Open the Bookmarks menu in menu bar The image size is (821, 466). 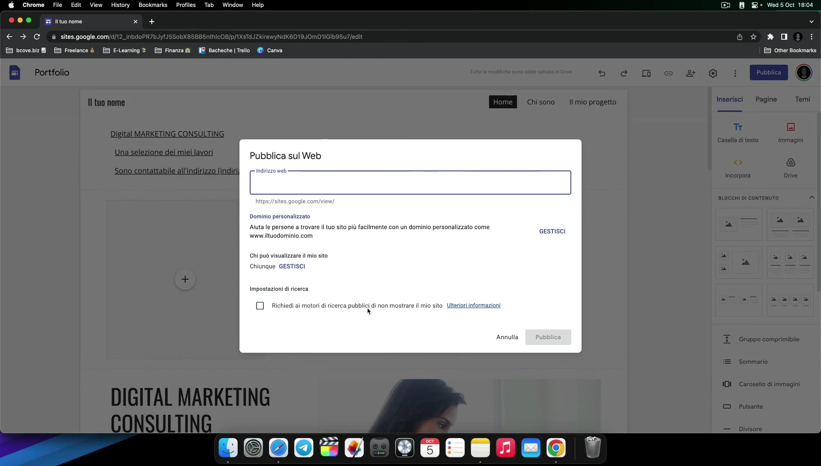coord(153,5)
